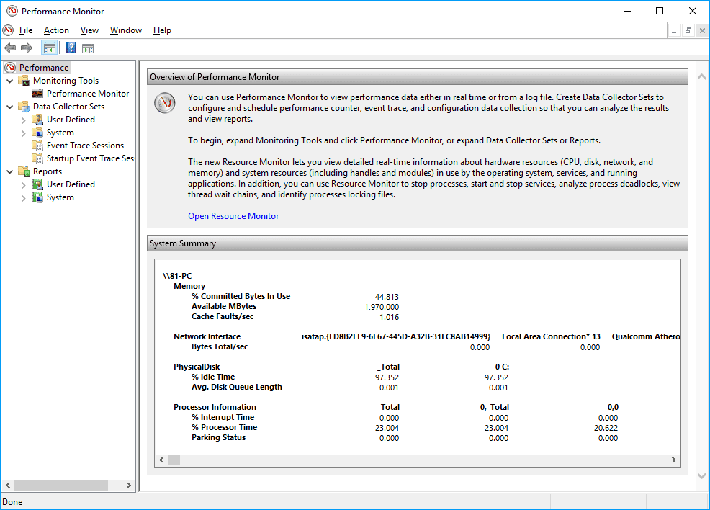
Task: Select the Monitoring Tools tree label
Action: point(66,81)
